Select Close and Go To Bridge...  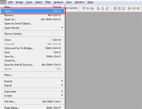pyautogui.click(x=32, y=48)
